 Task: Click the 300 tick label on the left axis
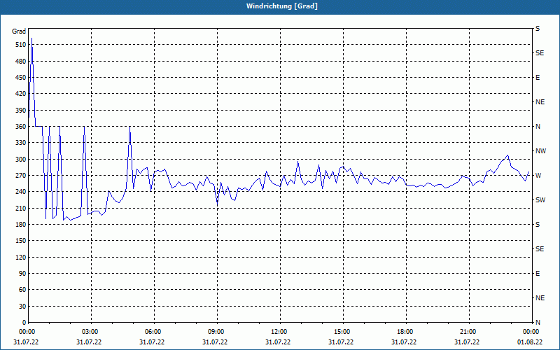[x=21, y=160]
